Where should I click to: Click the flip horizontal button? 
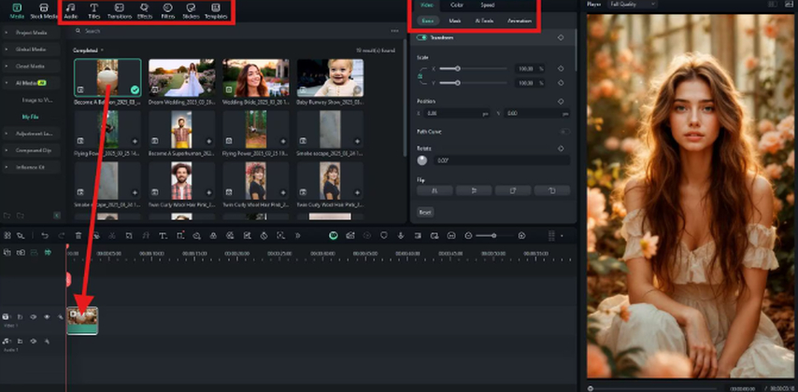click(435, 190)
